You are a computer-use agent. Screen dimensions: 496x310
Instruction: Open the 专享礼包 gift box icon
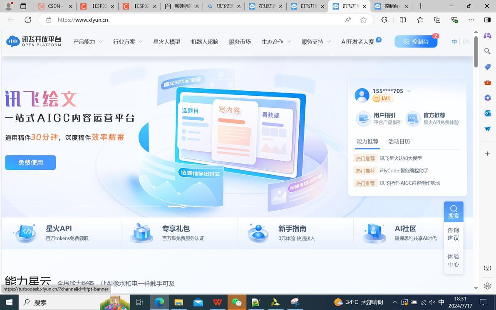point(142,233)
